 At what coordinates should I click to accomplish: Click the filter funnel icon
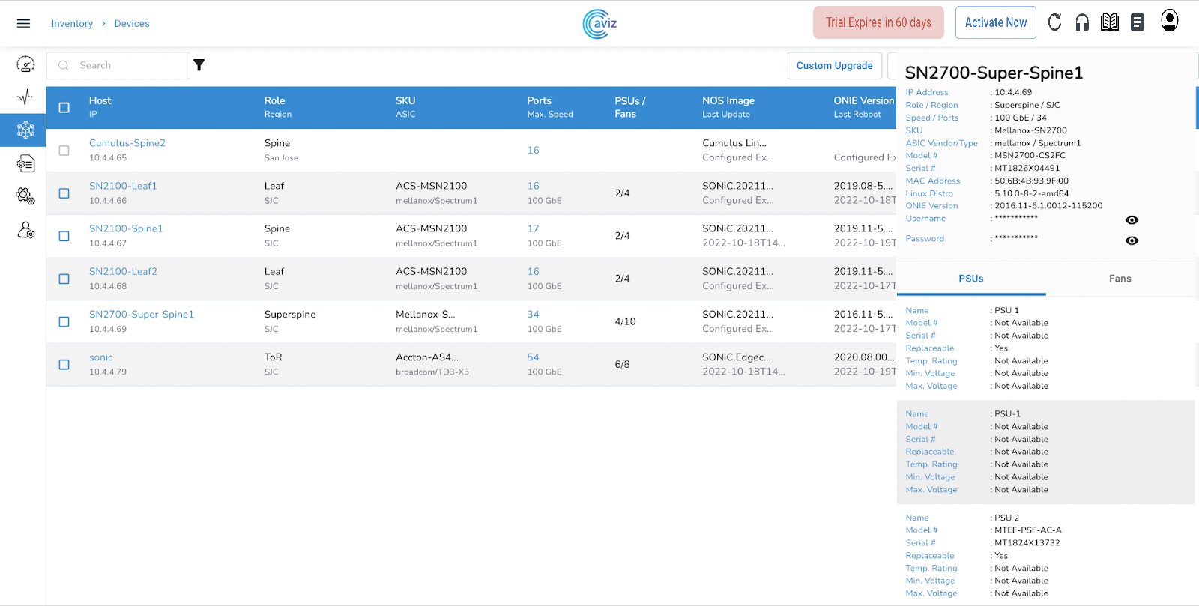click(x=199, y=65)
